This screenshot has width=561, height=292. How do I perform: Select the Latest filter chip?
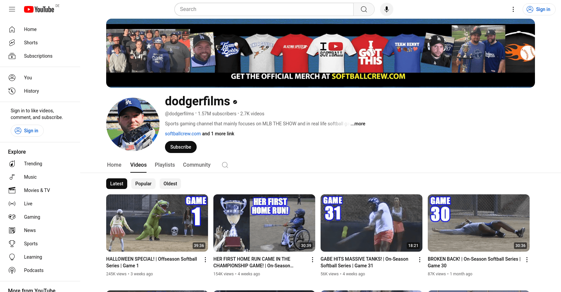[x=117, y=184]
